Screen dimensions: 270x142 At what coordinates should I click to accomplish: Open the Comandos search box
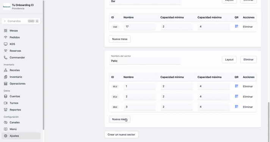pos(21,21)
